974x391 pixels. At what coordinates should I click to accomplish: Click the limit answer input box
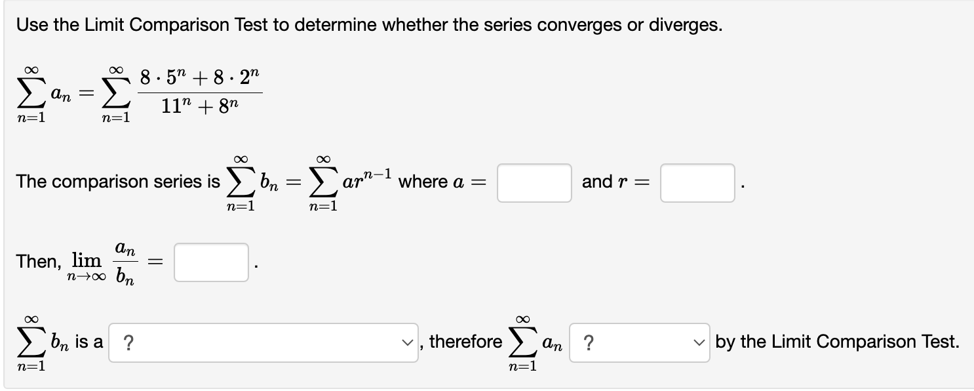210,262
